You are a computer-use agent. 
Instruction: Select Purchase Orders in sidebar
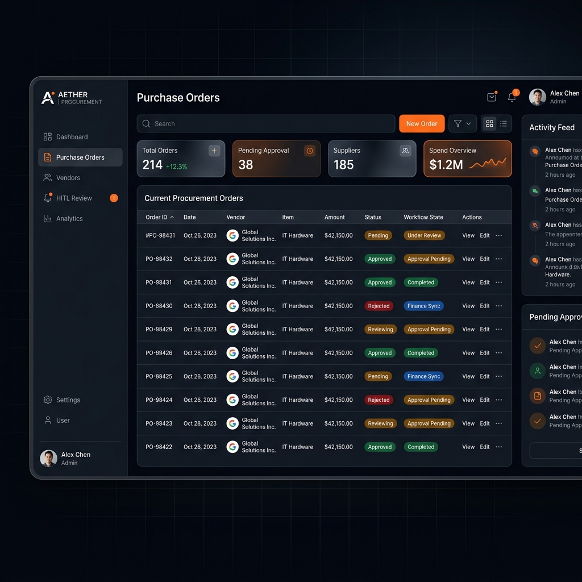click(x=80, y=157)
